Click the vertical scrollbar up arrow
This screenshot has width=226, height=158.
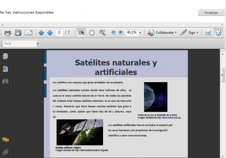pos(223,54)
